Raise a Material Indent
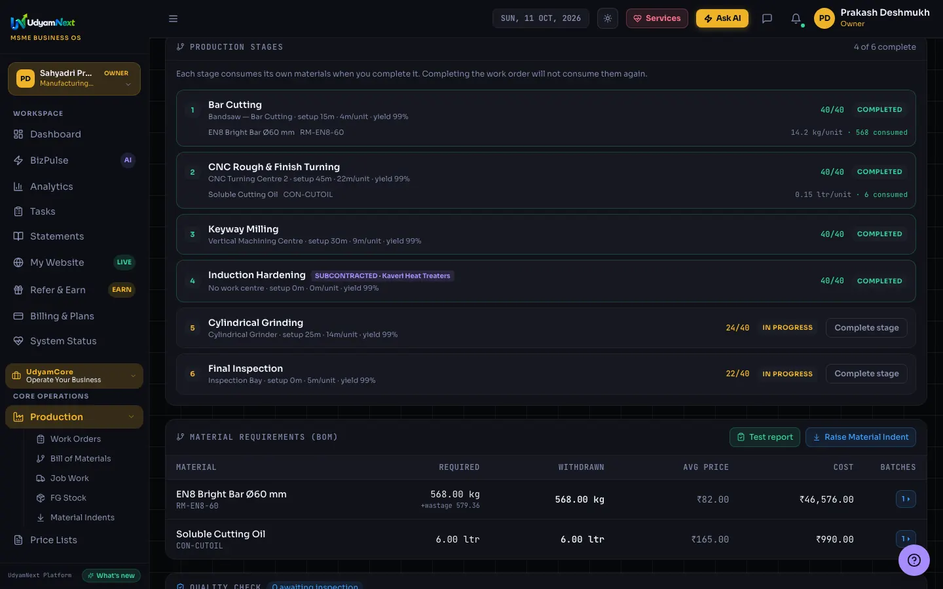The width and height of the screenshot is (943, 589). pos(860,437)
